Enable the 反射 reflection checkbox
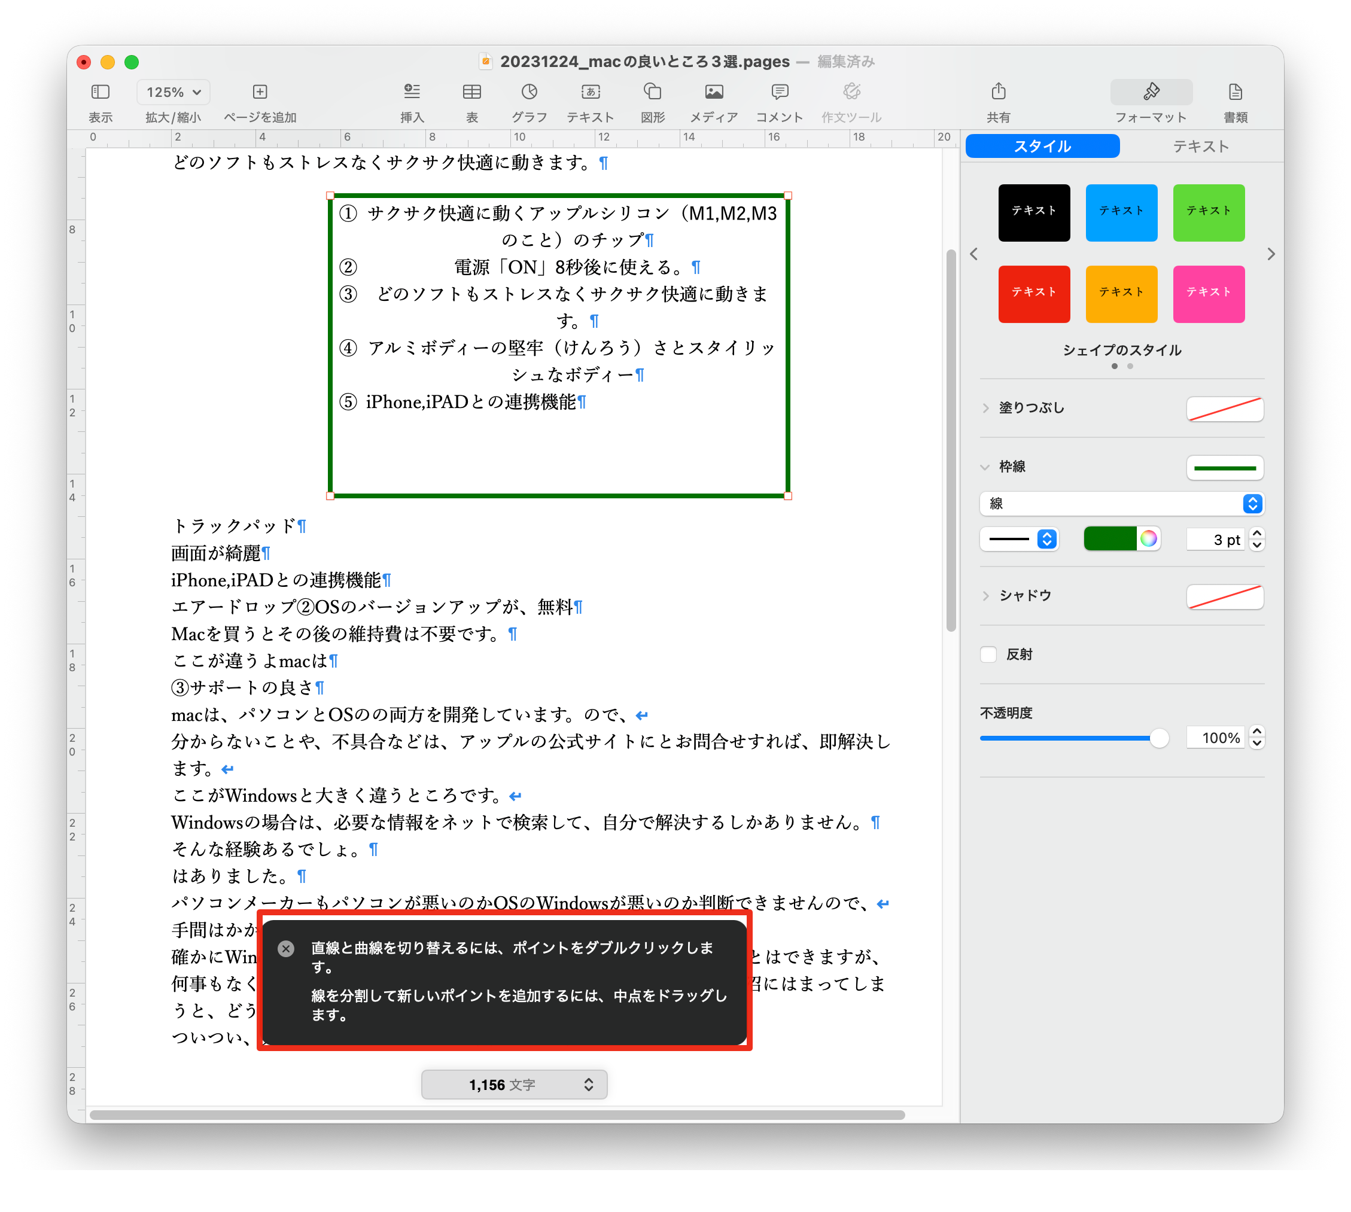 pos(988,654)
